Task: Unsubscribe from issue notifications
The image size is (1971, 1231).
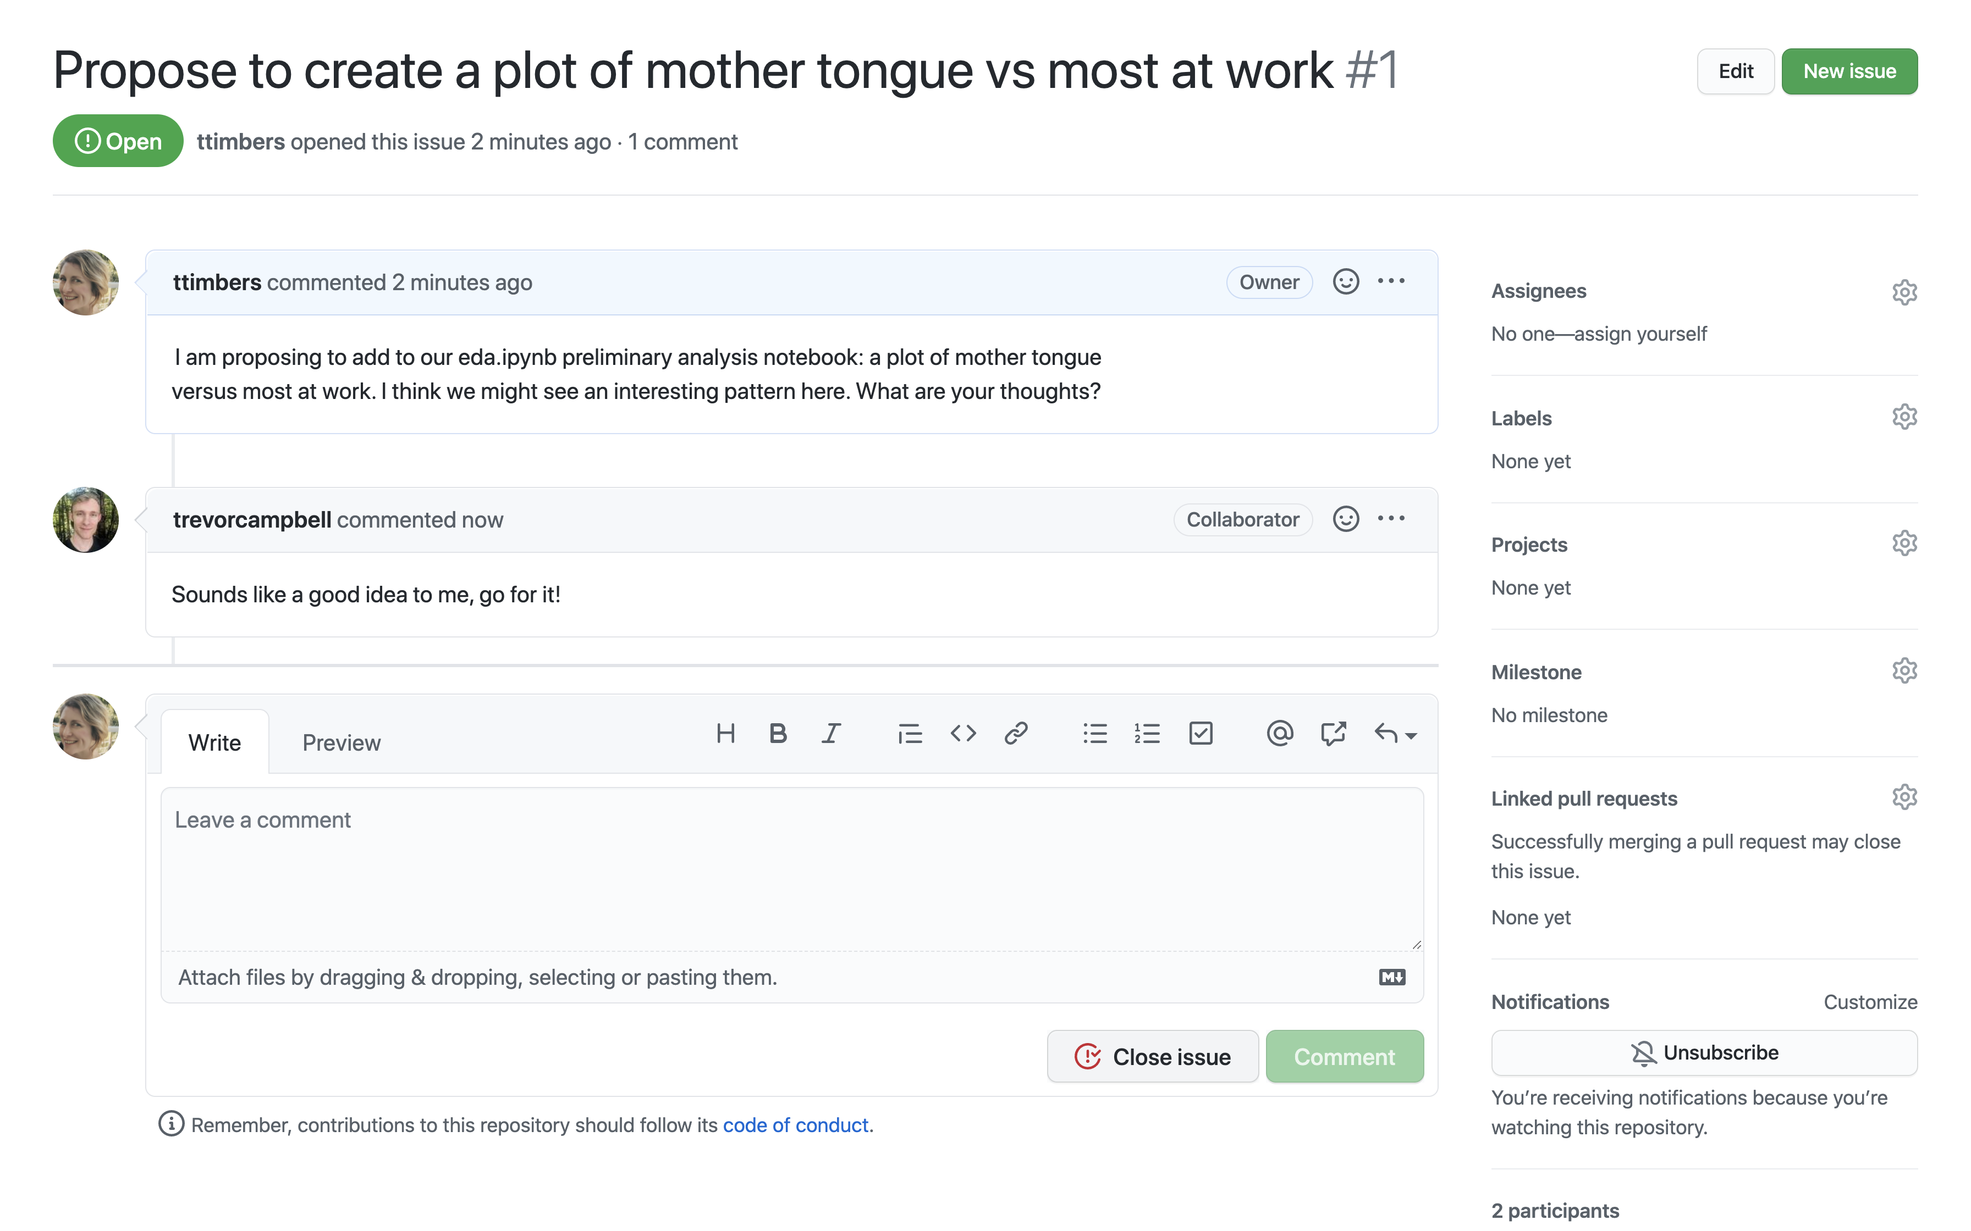Action: point(1704,1053)
